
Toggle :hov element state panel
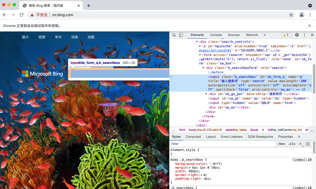281,144
